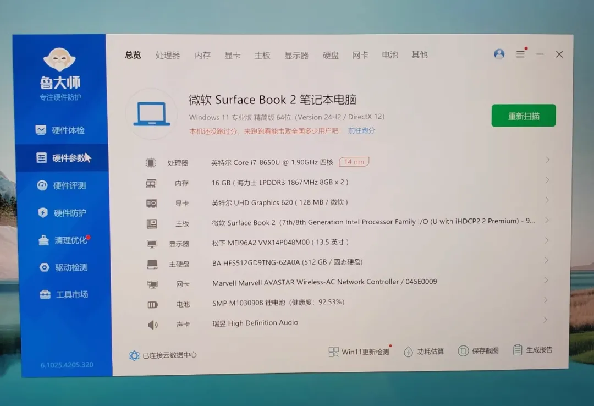Follow the 前往跑分 link

[361, 130]
